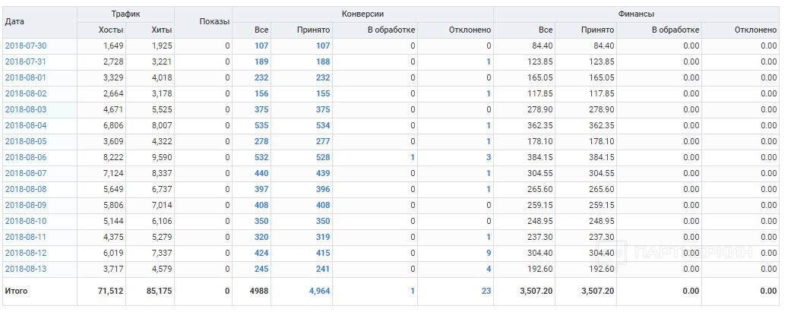Image resolution: width=791 pixels, height=312 pixels.
Task: Open the 2018-08-12 date link
Action: pos(26,253)
